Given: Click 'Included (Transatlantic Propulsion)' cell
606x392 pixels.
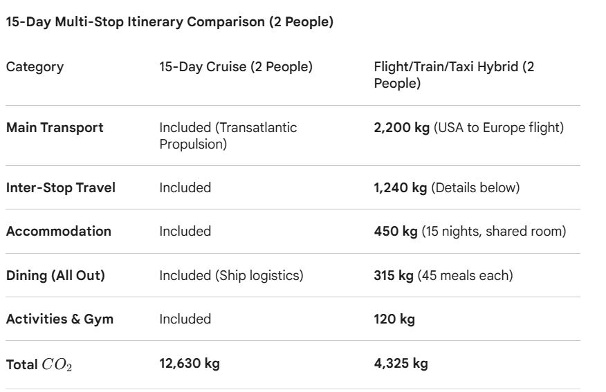Looking at the screenshot, I should pyautogui.click(x=228, y=136).
